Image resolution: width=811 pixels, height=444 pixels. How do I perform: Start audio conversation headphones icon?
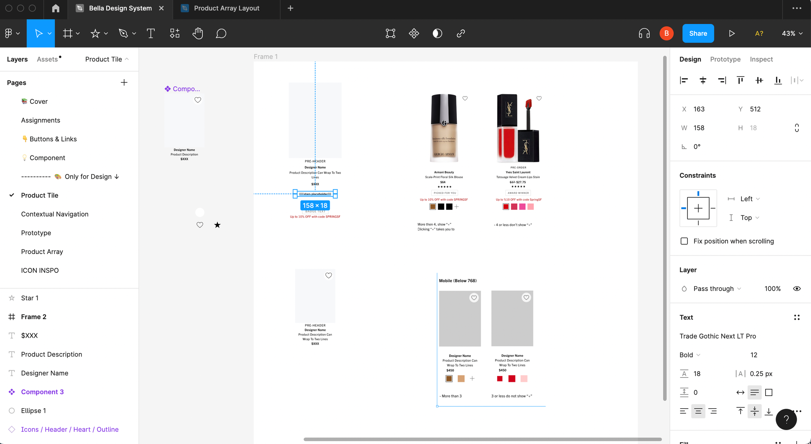point(644,33)
